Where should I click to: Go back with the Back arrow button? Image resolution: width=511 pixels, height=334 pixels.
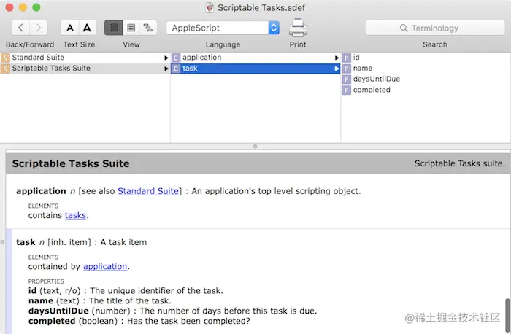[x=20, y=28]
